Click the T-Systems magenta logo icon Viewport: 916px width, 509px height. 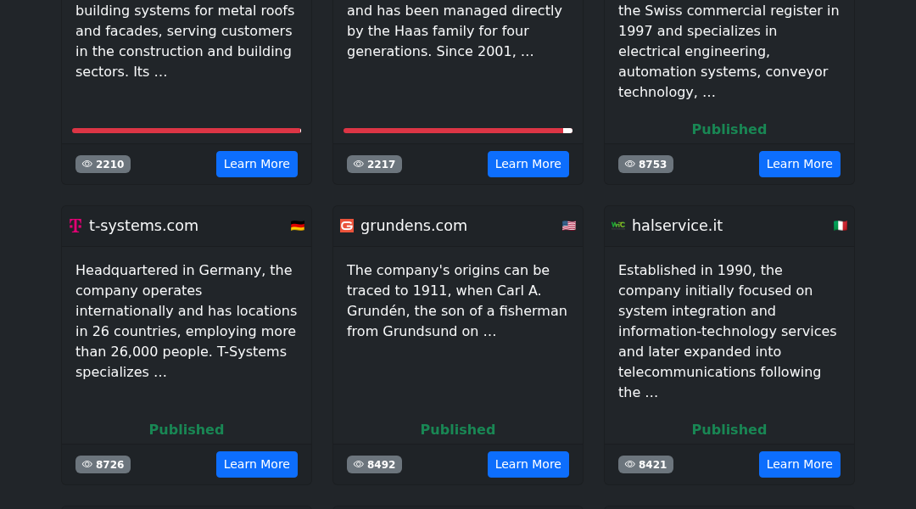pos(75,226)
